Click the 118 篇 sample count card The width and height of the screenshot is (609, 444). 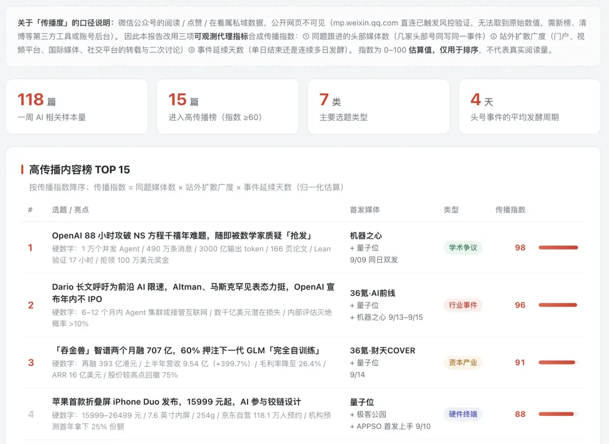pos(77,106)
